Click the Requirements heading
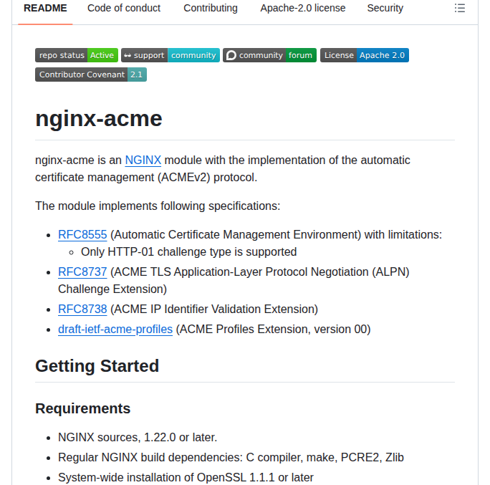The image size is (490, 485). (x=83, y=409)
